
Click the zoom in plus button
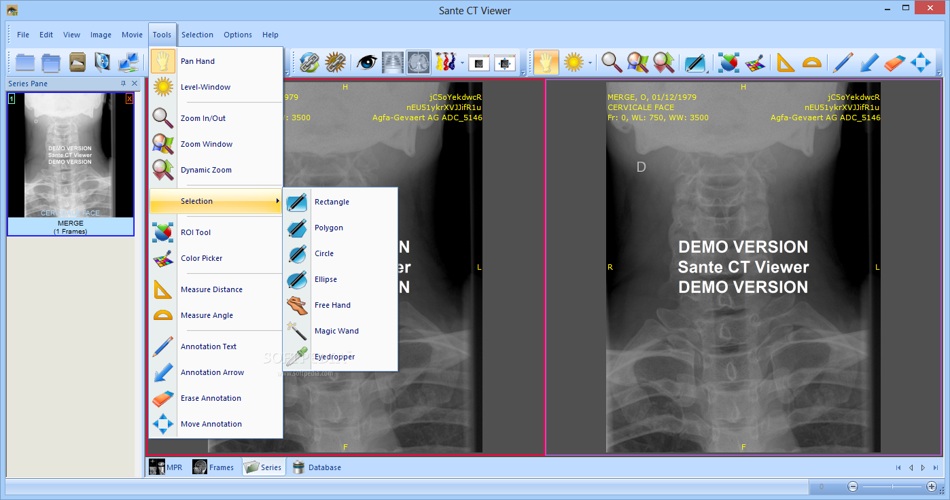(932, 486)
